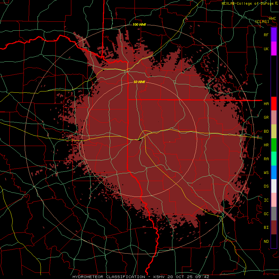Screen dimensions: 279x279
Task: Click the BI dark-red legend swatch
Action: pos(274,228)
